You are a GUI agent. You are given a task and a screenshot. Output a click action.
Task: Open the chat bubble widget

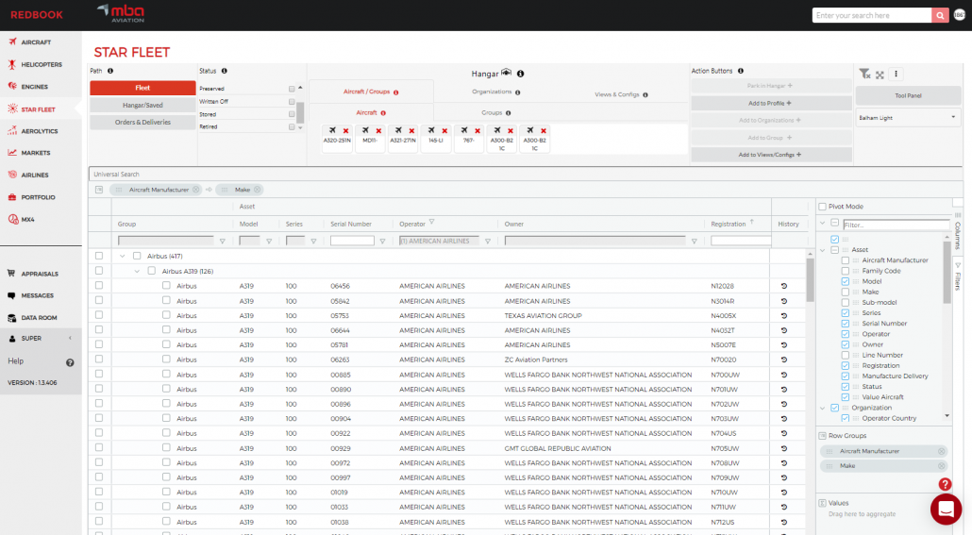coord(946,509)
